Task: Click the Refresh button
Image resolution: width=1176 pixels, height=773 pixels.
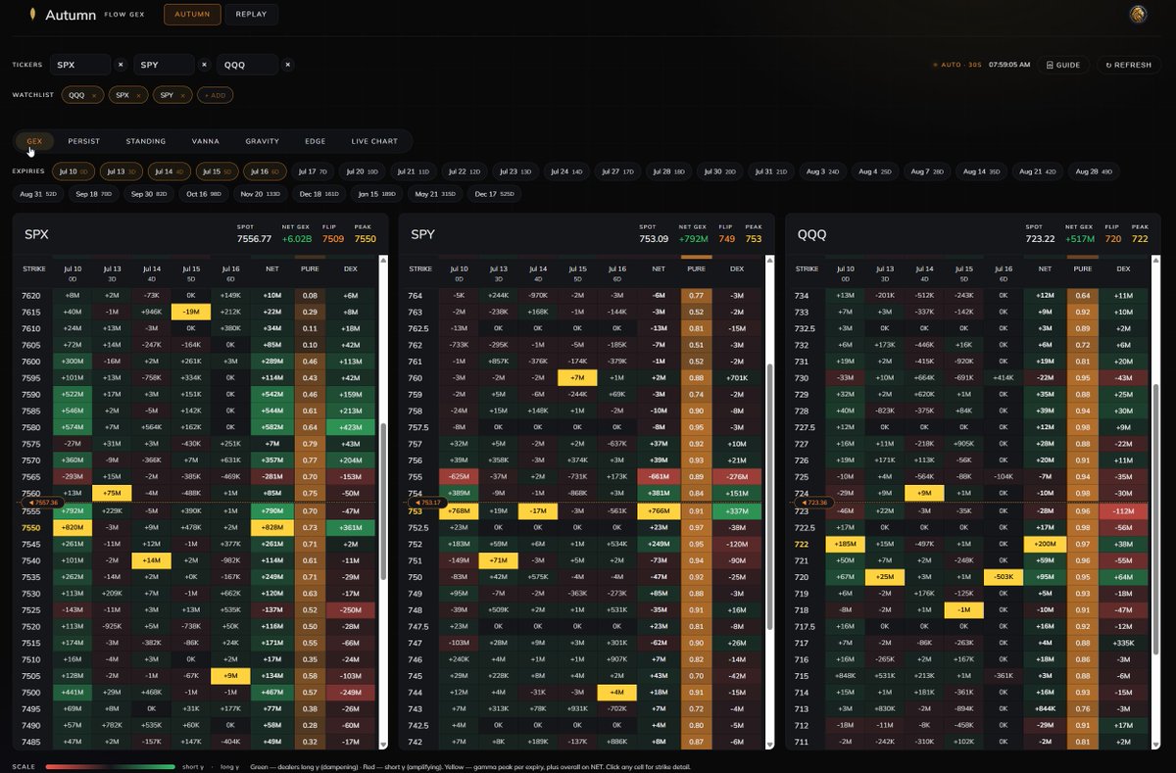Action: (1129, 65)
